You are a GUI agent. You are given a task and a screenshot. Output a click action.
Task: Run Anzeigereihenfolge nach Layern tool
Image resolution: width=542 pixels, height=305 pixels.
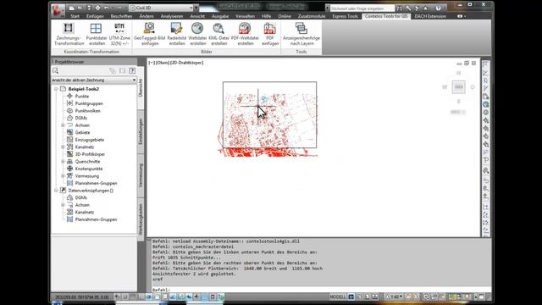coord(301,34)
